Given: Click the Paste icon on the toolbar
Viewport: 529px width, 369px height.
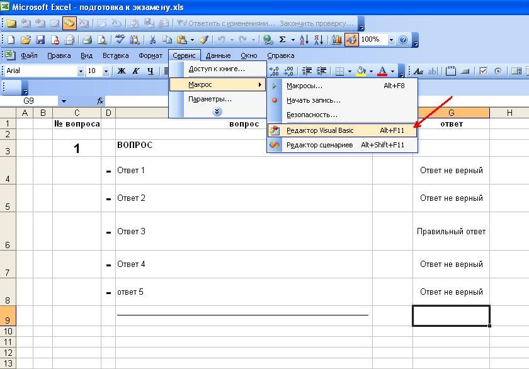Looking at the screenshot, I should (x=180, y=39).
